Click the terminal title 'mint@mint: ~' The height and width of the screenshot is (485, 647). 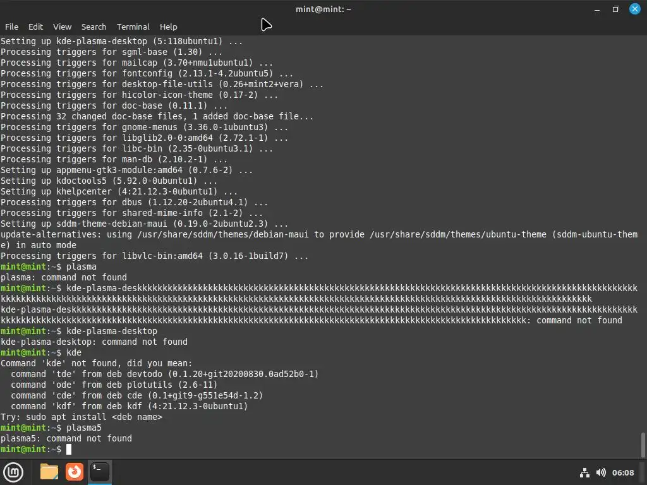coord(323,9)
